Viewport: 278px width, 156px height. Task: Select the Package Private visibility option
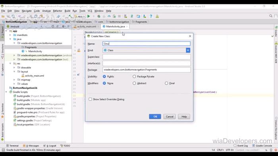(134, 76)
